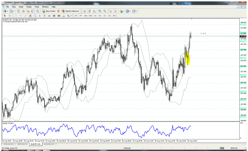Launch MetaEditor from the toolbar icon
248x151 pixels.
coord(58,11)
